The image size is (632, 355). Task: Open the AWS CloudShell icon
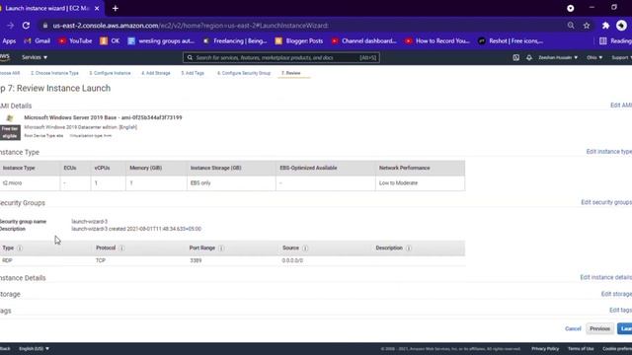(x=515, y=57)
